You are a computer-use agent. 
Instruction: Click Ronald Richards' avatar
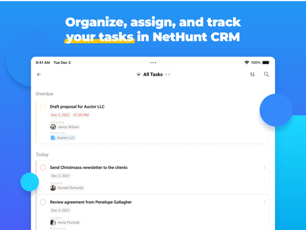pyautogui.click(x=53, y=188)
